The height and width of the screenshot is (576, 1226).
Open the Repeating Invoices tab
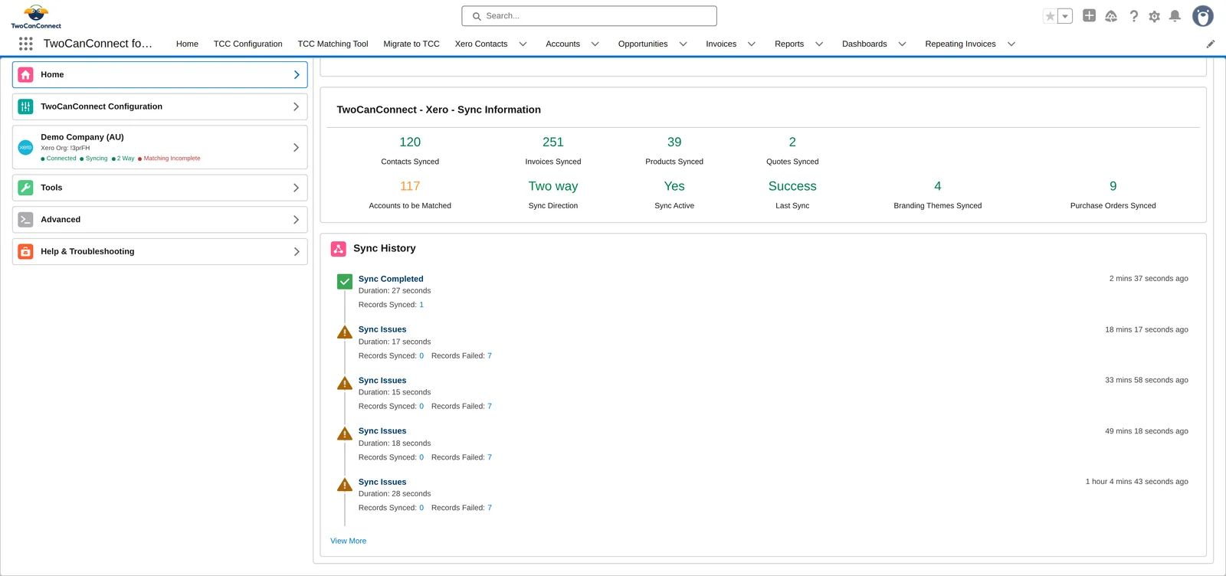[x=960, y=44]
